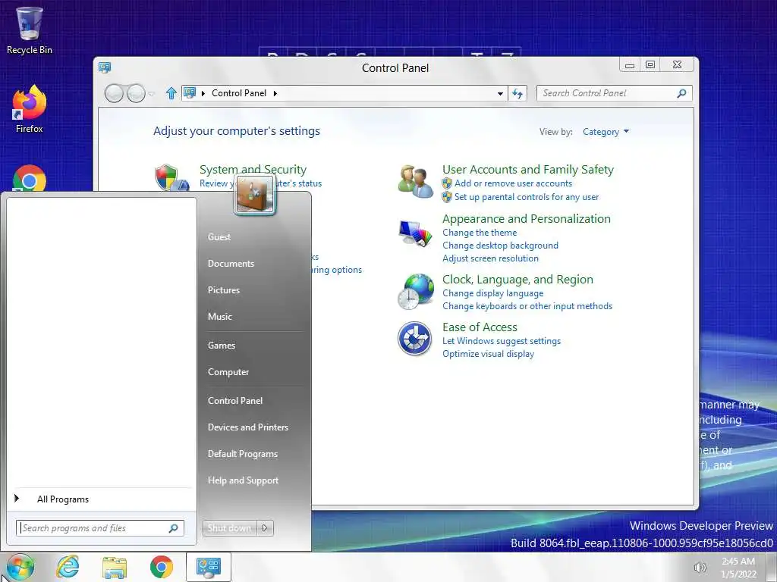Open the Recycle Bin desktop icon
This screenshot has width=777, height=582.
[x=30, y=30]
